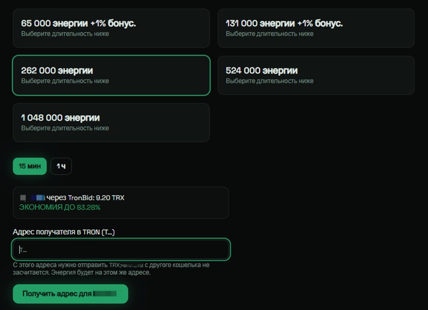The image size is (428, 310).
Task: Focus the TRON recipient address input field
Action: (121, 249)
